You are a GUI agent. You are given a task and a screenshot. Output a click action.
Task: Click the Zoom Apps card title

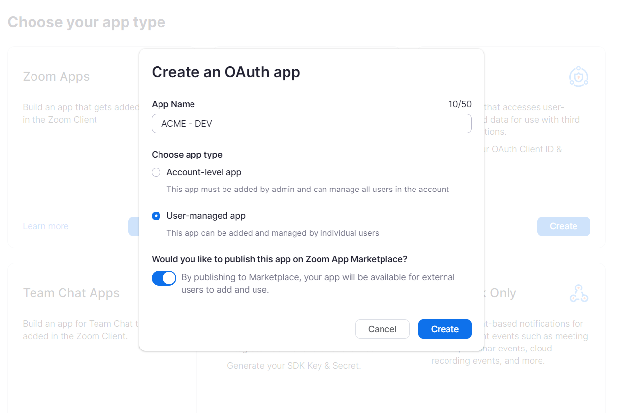tap(56, 77)
